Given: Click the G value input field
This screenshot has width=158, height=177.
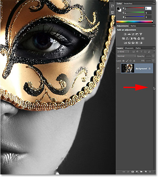Looking at the screenshot, I should pos(148,13).
